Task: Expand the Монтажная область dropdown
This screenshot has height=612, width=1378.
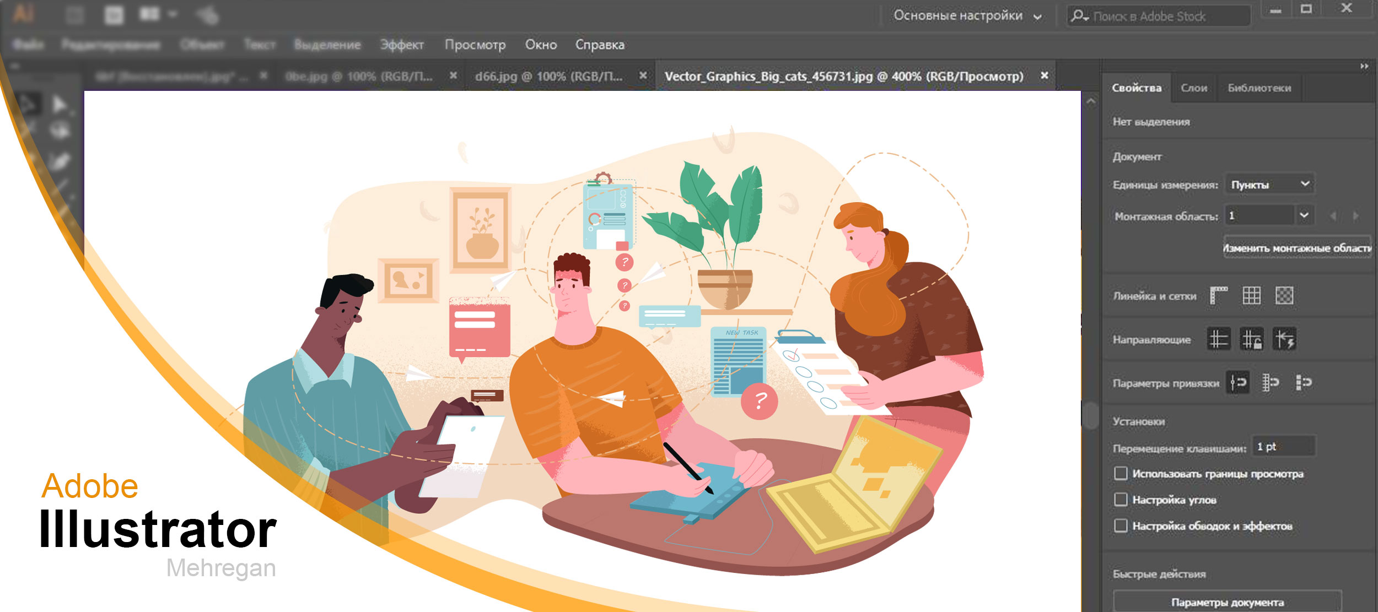Action: (1304, 215)
